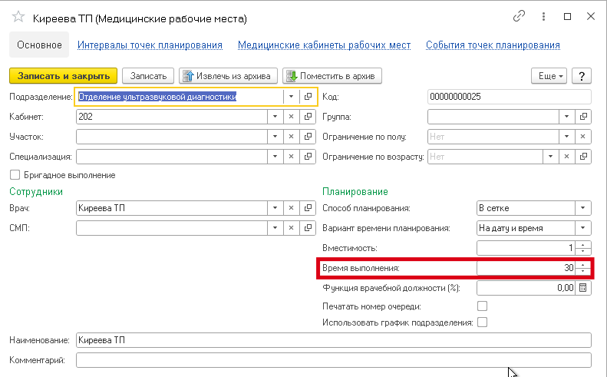
Task: Open Вариант времени планирования dropdown list
Action: 583,228
